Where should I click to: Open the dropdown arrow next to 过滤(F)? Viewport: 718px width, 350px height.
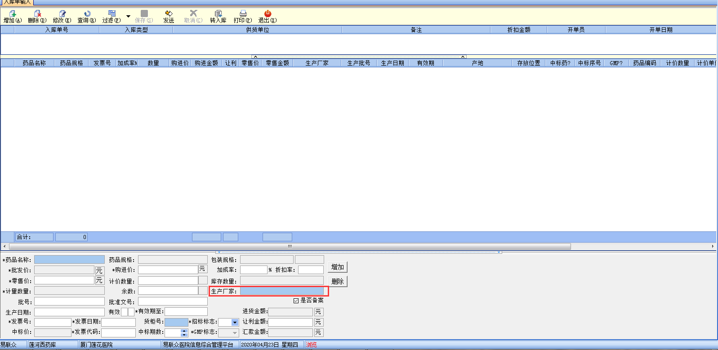click(128, 17)
